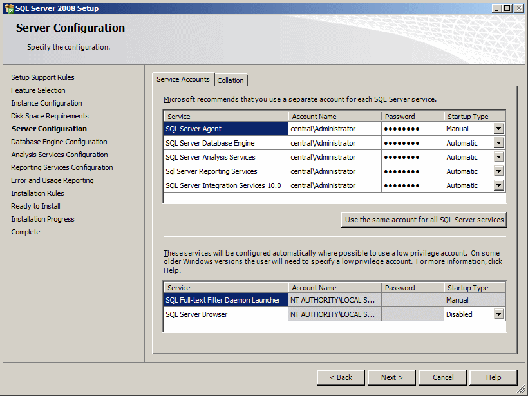
Task: Click password field for SQL Server Integration Services
Action: (413, 185)
